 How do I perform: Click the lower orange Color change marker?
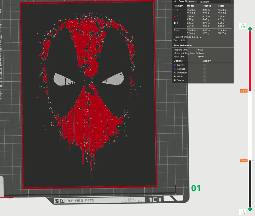pos(244,160)
